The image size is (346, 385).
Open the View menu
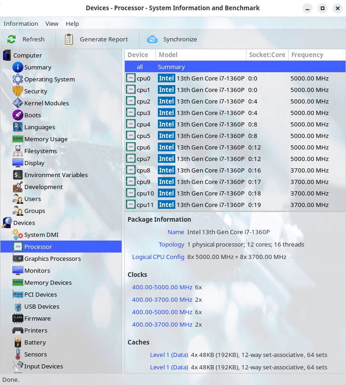click(52, 23)
